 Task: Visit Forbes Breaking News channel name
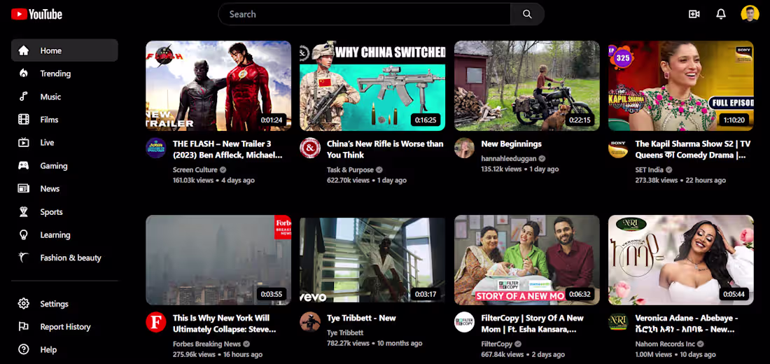(x=206, y=344)
